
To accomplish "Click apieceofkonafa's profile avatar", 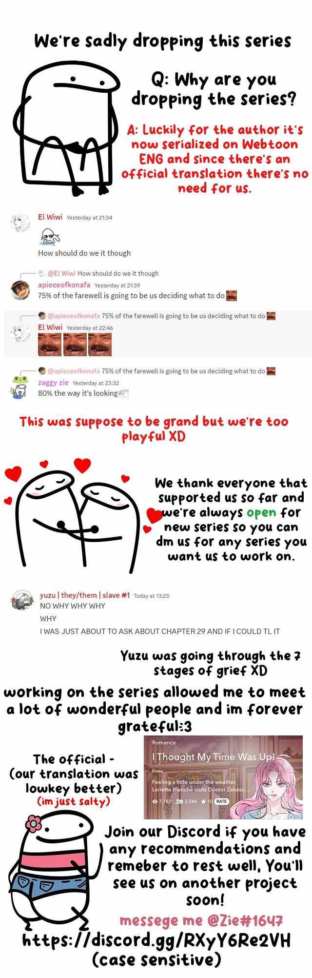I will point(19,290).
